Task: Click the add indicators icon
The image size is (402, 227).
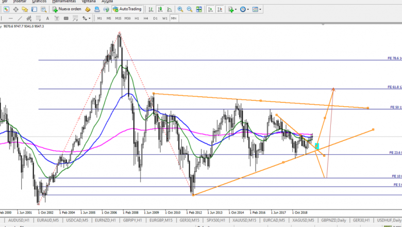Action: pos(231,9)
